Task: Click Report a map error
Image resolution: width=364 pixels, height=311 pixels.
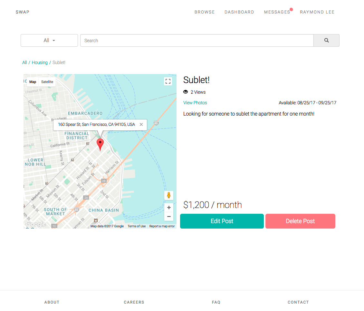Action: point(162,226)
